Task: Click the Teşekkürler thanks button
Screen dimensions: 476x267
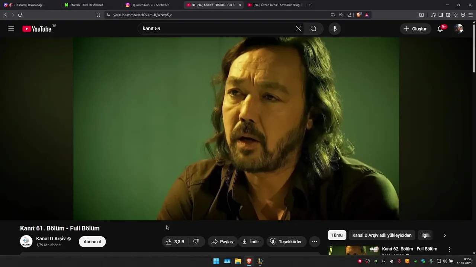Action: point(286,242)
